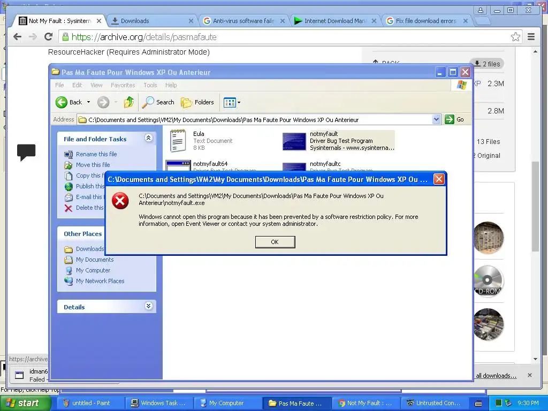Select the Eula text document icon
The image size is (548, 411).
tap(178, 141)
